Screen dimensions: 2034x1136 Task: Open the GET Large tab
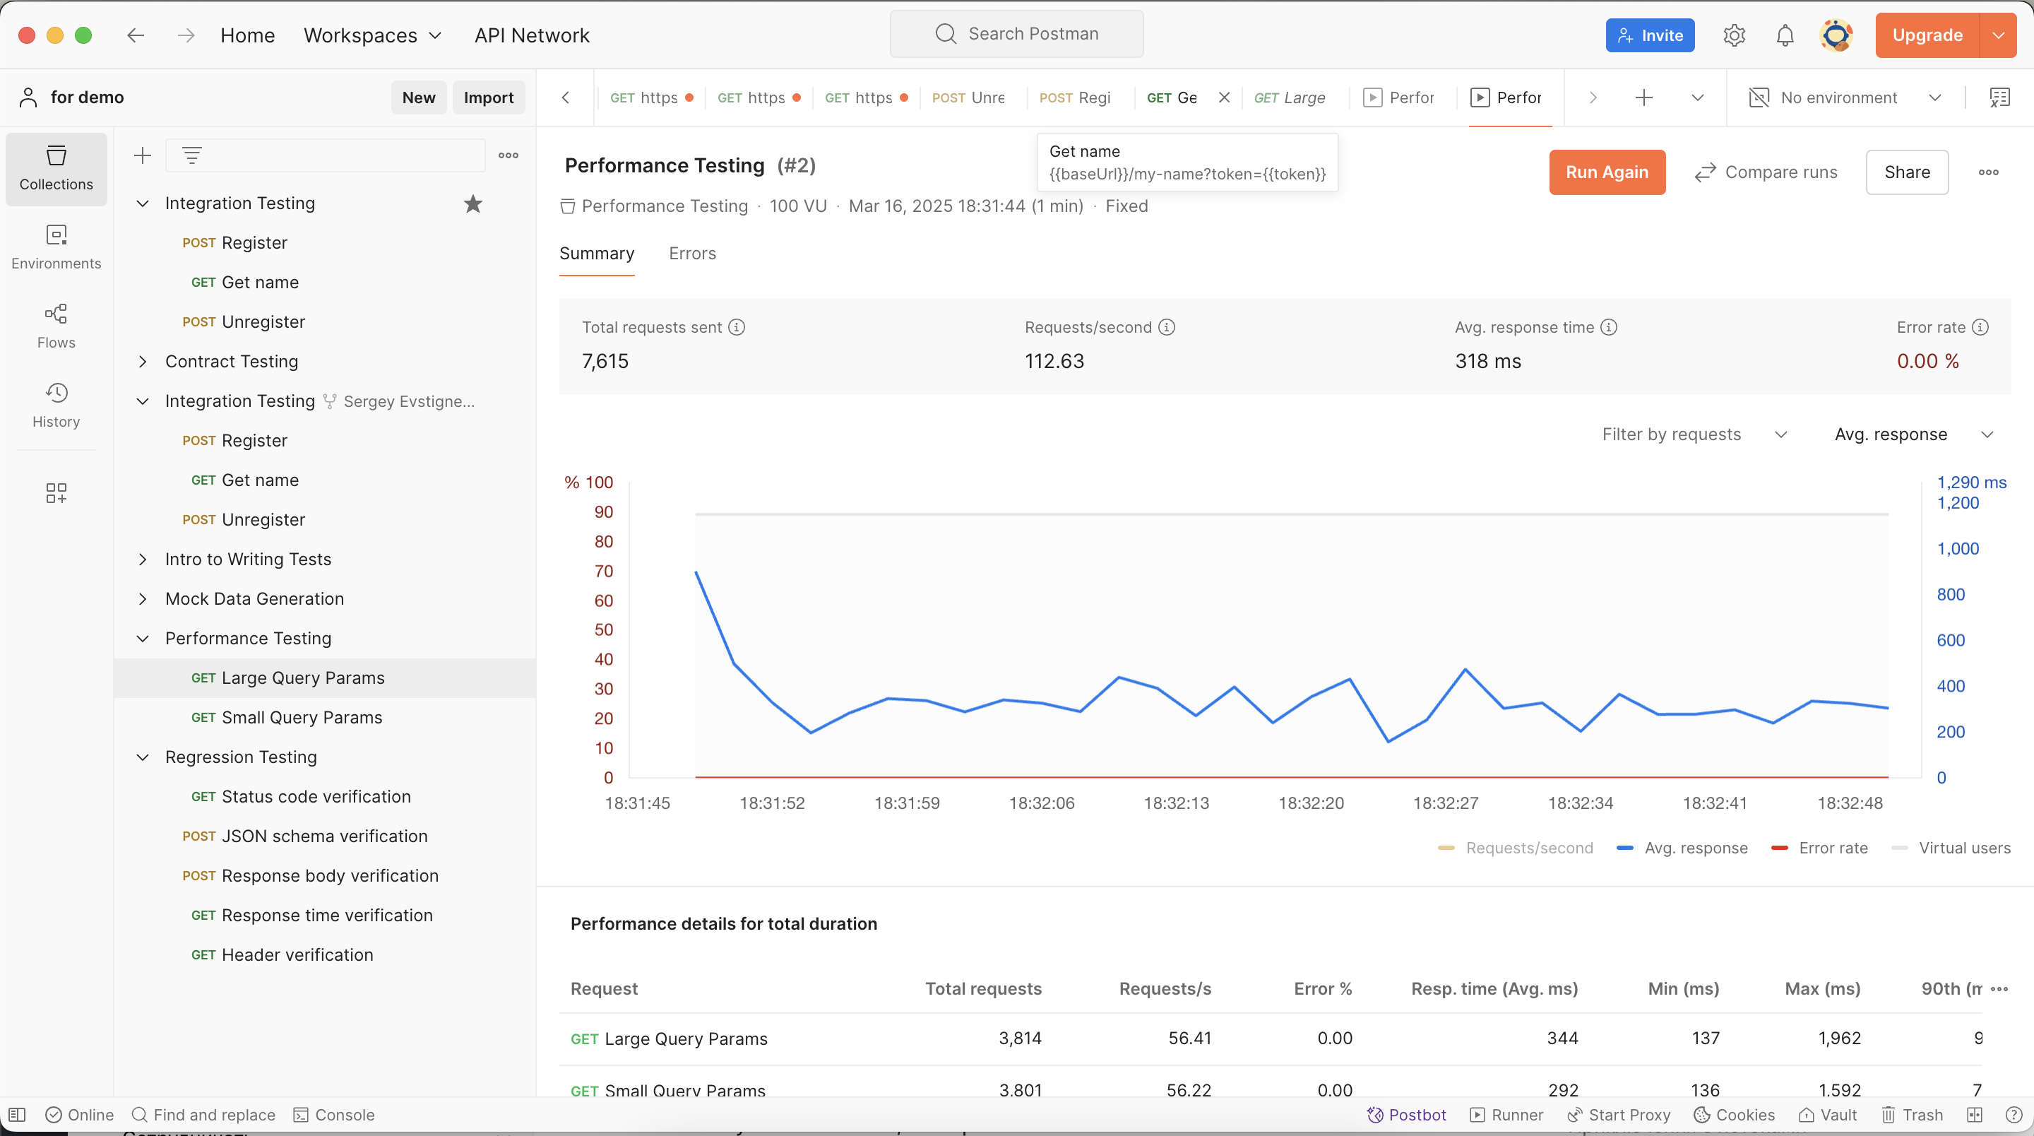(1290, 97)
